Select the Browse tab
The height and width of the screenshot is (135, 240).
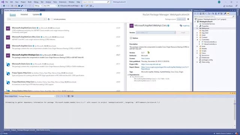click(13, 15)
